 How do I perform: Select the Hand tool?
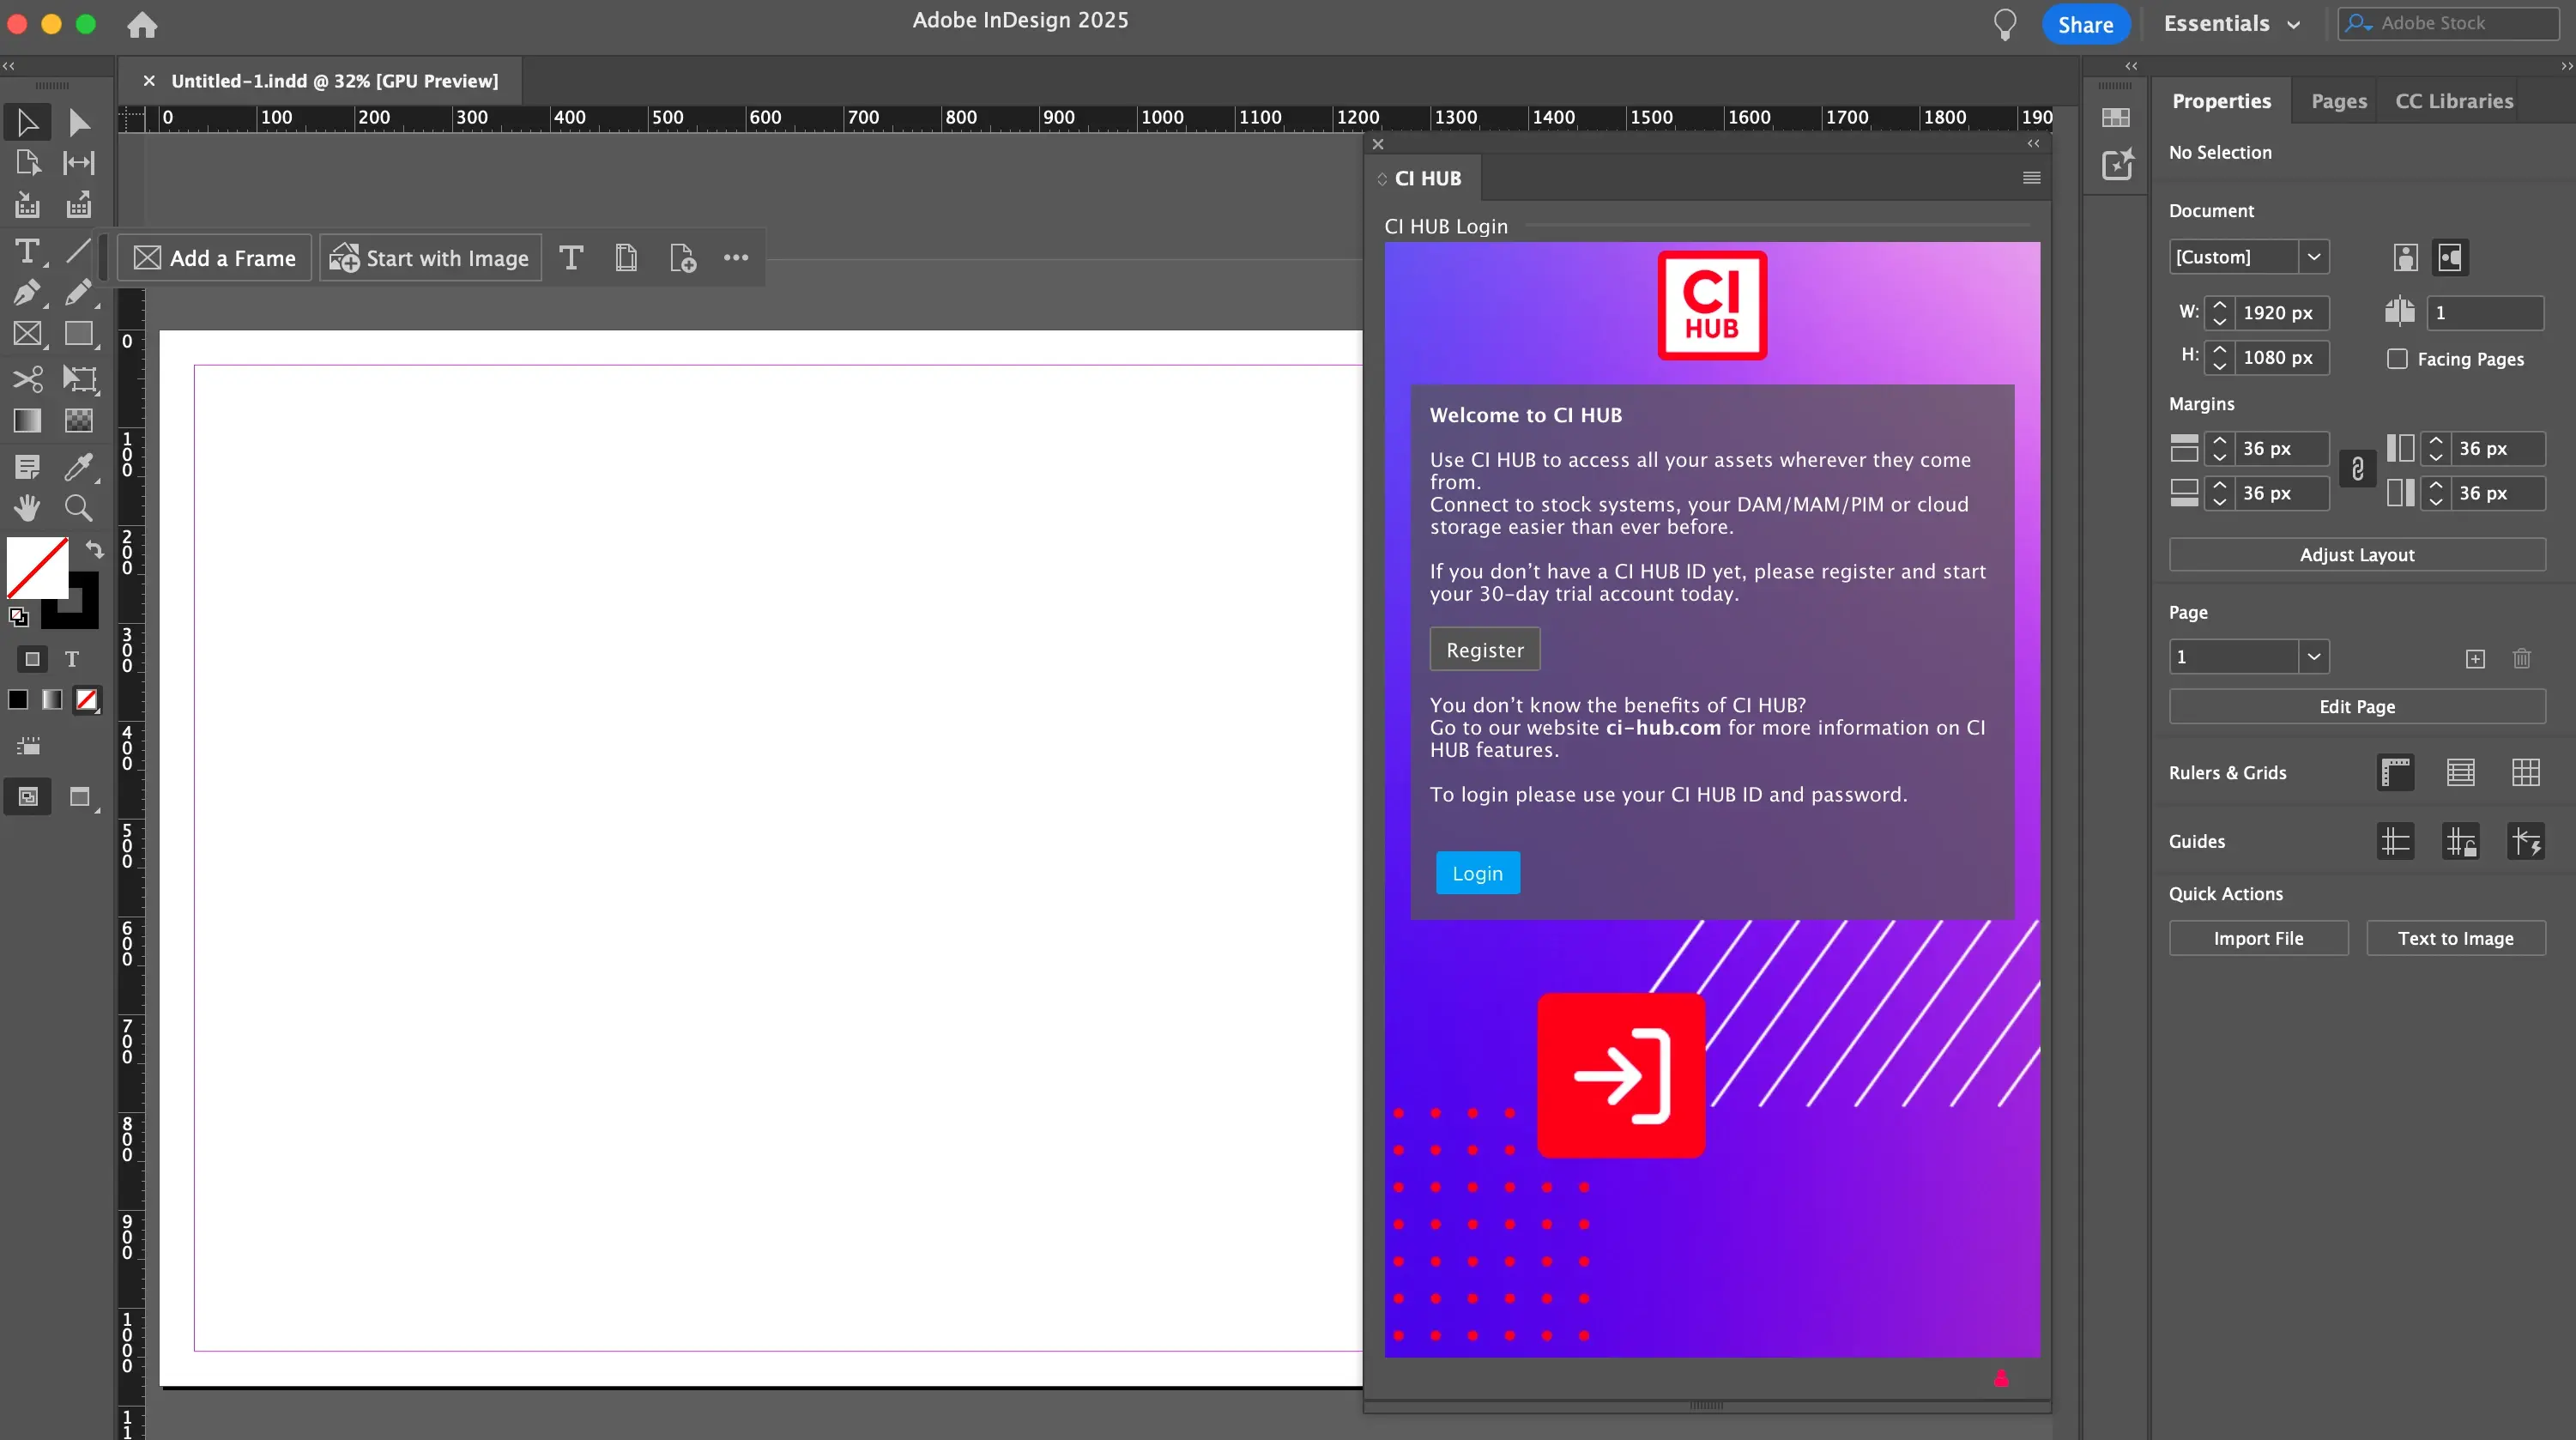click(x=27, y=508)
